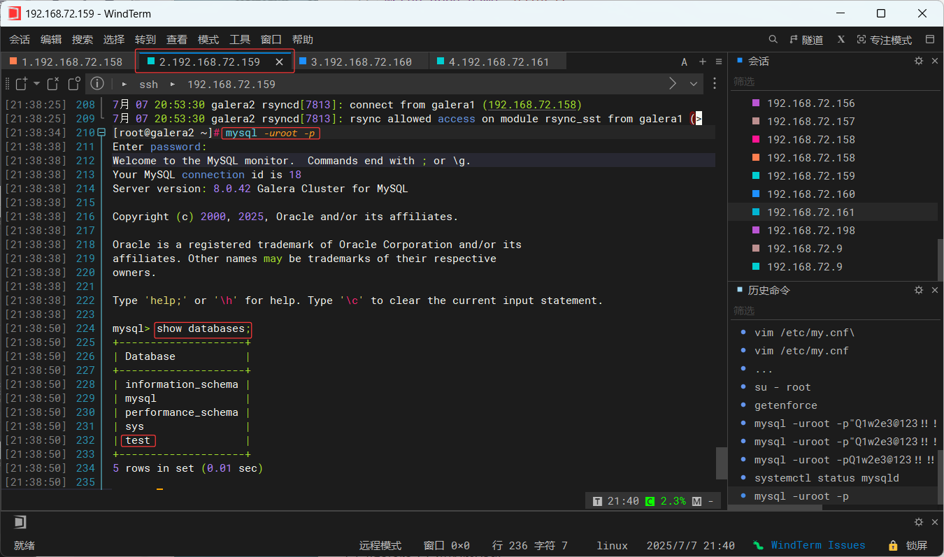Image resolution: width=944 pixels, height=557 pixels.
Task: Open settings gear of 历史命令 panel
Action: pyautogui.click(x=918, y=290)
